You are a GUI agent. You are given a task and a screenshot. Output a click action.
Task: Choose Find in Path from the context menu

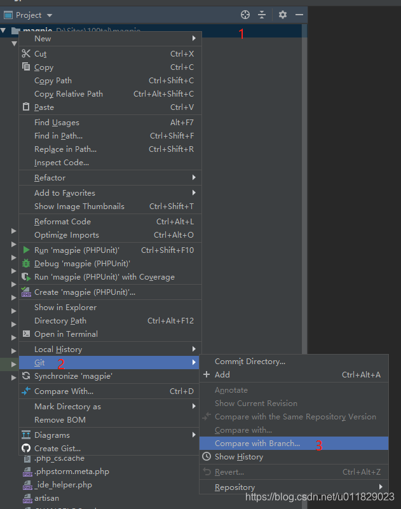tap(58, 135)
